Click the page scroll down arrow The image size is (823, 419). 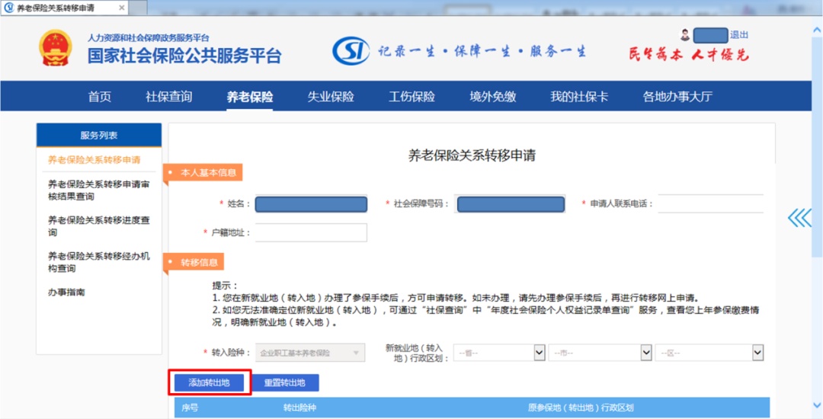tap(817, 405)
